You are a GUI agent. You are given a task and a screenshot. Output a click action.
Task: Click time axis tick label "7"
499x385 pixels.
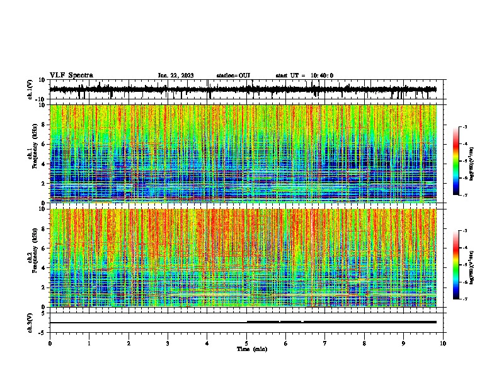[x=325, y=343]
